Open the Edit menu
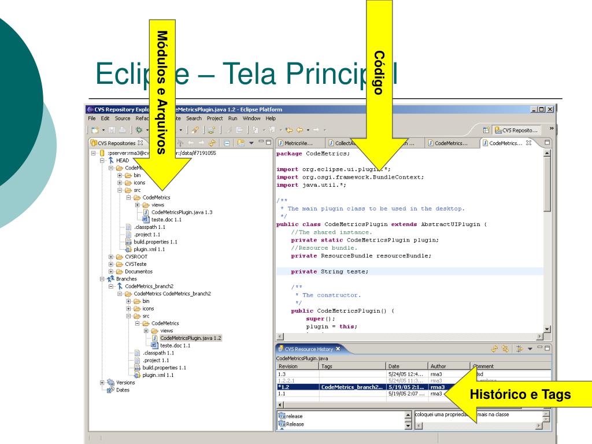This screenshot has width=592, height=444. pyautogui.click(x=105, y=118)
